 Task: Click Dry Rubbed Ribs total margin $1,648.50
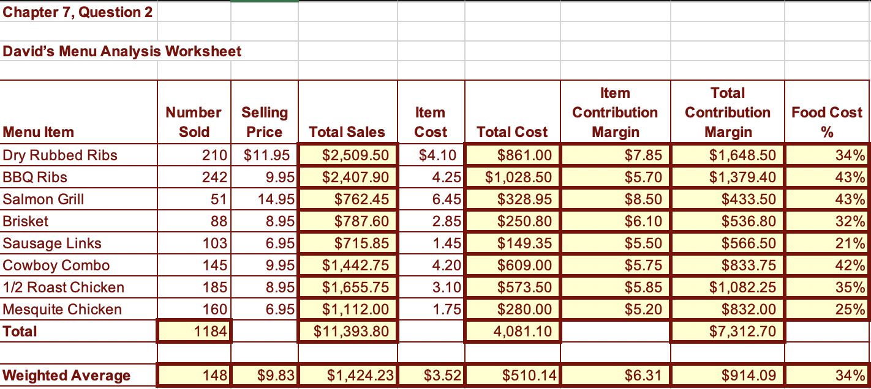coord(728,155)
